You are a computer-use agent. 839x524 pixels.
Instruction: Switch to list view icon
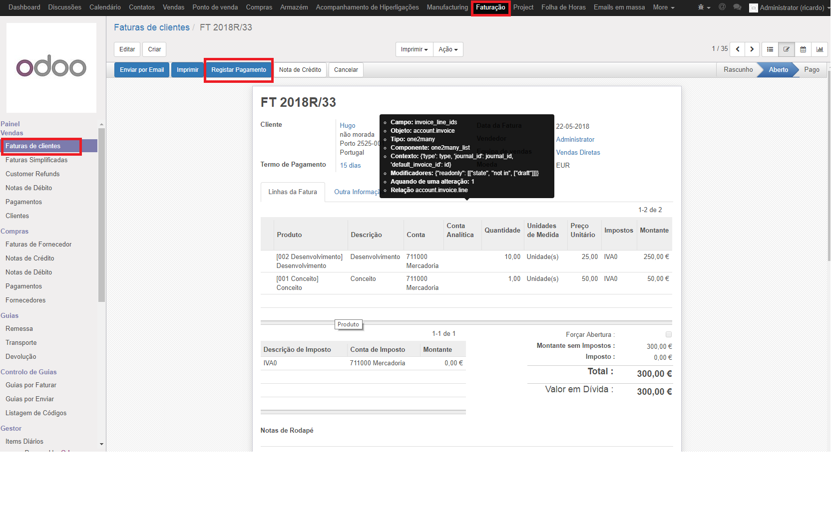point(770,49)
